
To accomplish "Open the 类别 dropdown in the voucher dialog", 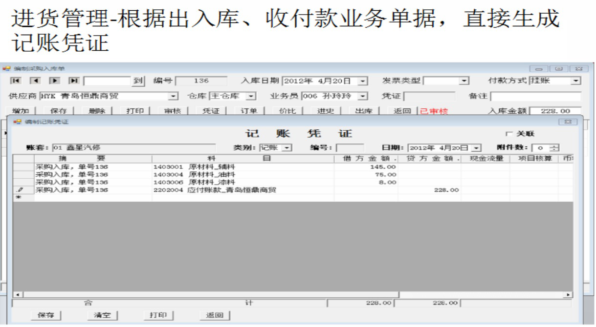I will pyautogui.click(x=287, y=148).
